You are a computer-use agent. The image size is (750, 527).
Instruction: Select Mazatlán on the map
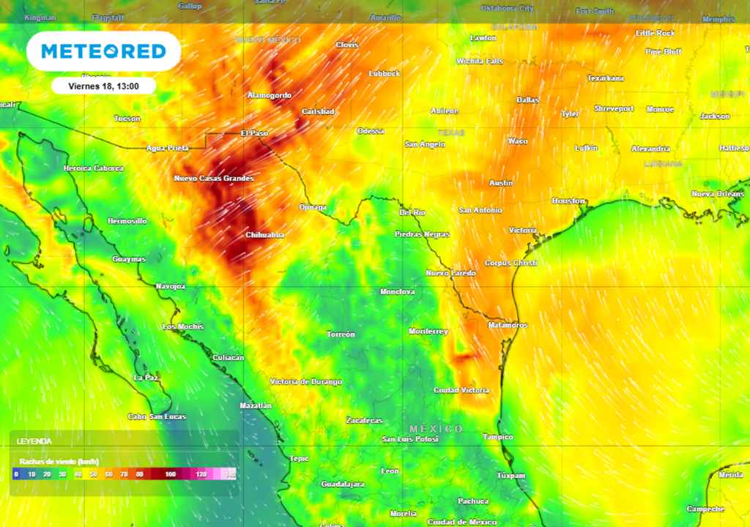click(x=256, y=405)
